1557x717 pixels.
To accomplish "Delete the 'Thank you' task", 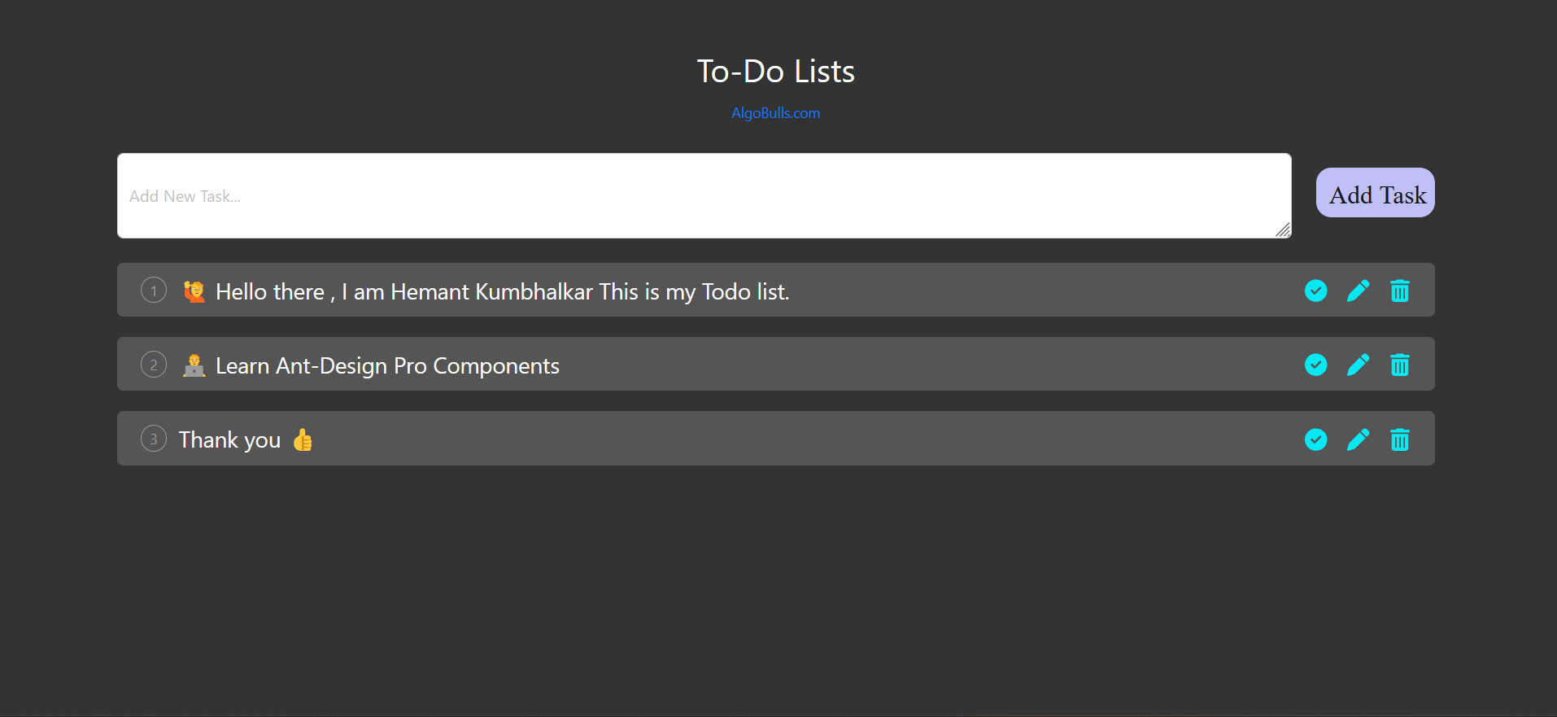I will click(1399, 439).
